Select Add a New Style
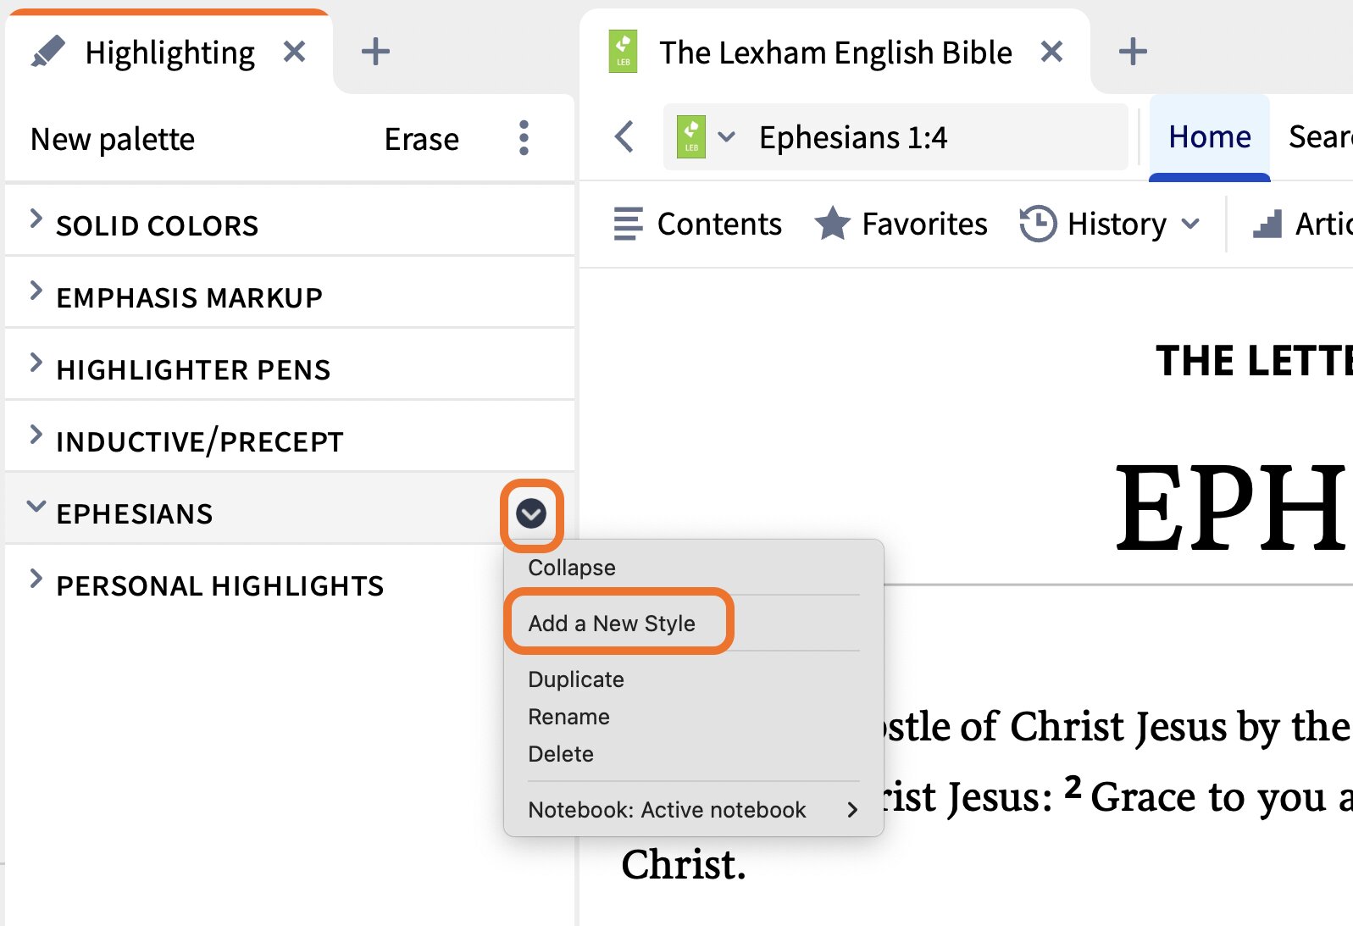Viewport: 1353px width, 926px height. click(612, 624)
